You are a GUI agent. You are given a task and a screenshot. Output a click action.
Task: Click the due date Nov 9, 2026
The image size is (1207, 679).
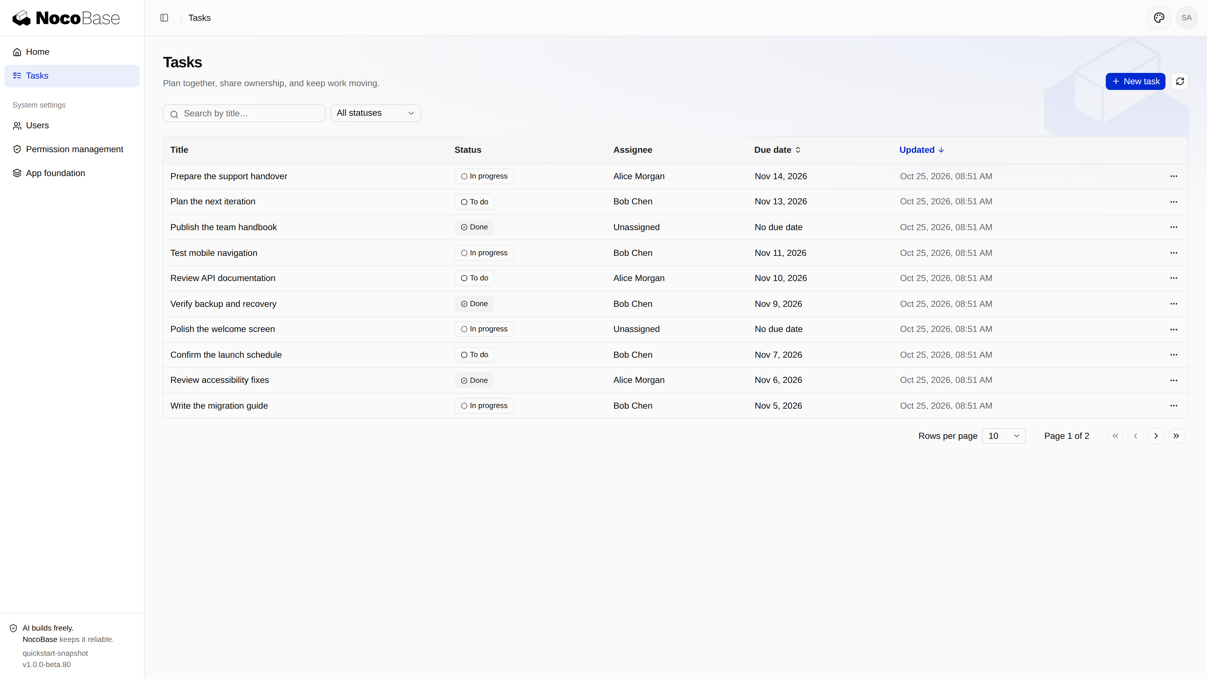tap(778, 304)
